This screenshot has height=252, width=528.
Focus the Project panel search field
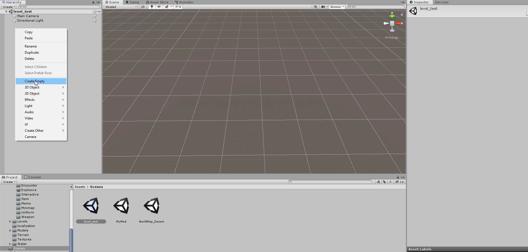click(330, 182)
